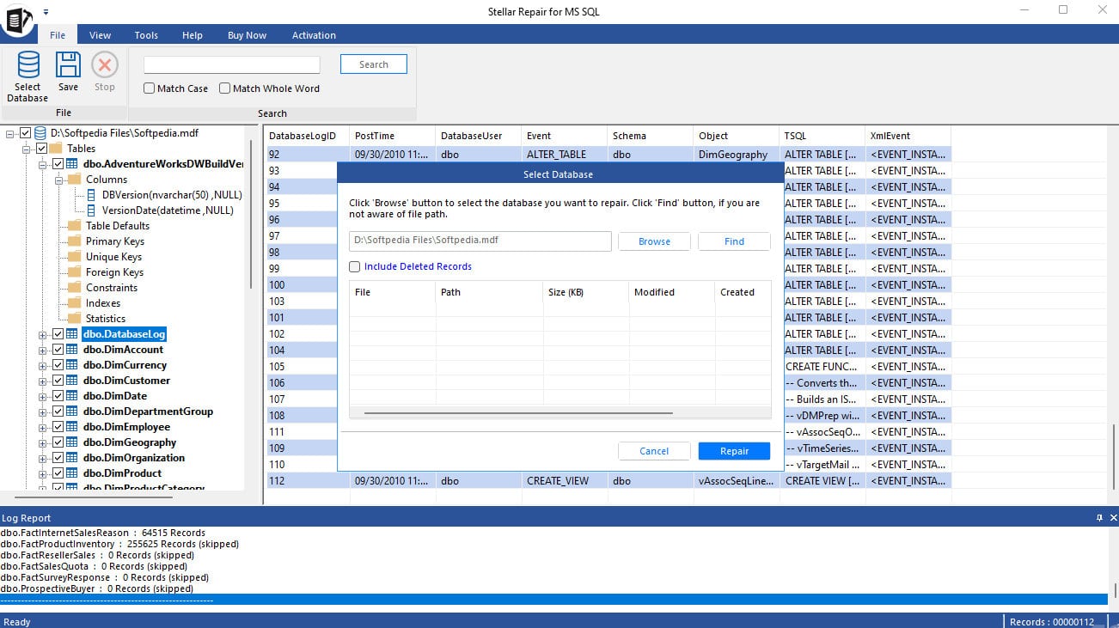Click the table icon of dbo.DimCustomer
The image size is (1119, 628).
point(72,381)
